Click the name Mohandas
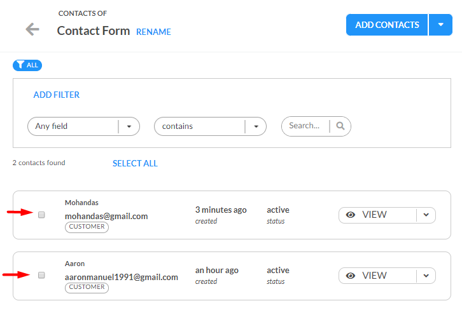 pyautogui.click(x=81, y=203)
